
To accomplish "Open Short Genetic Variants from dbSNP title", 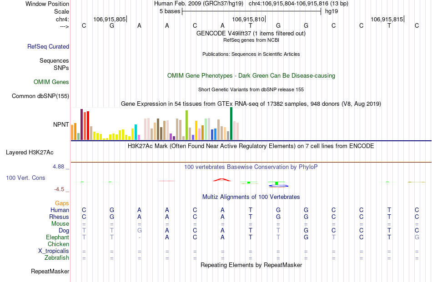I will tap(251, 90).
